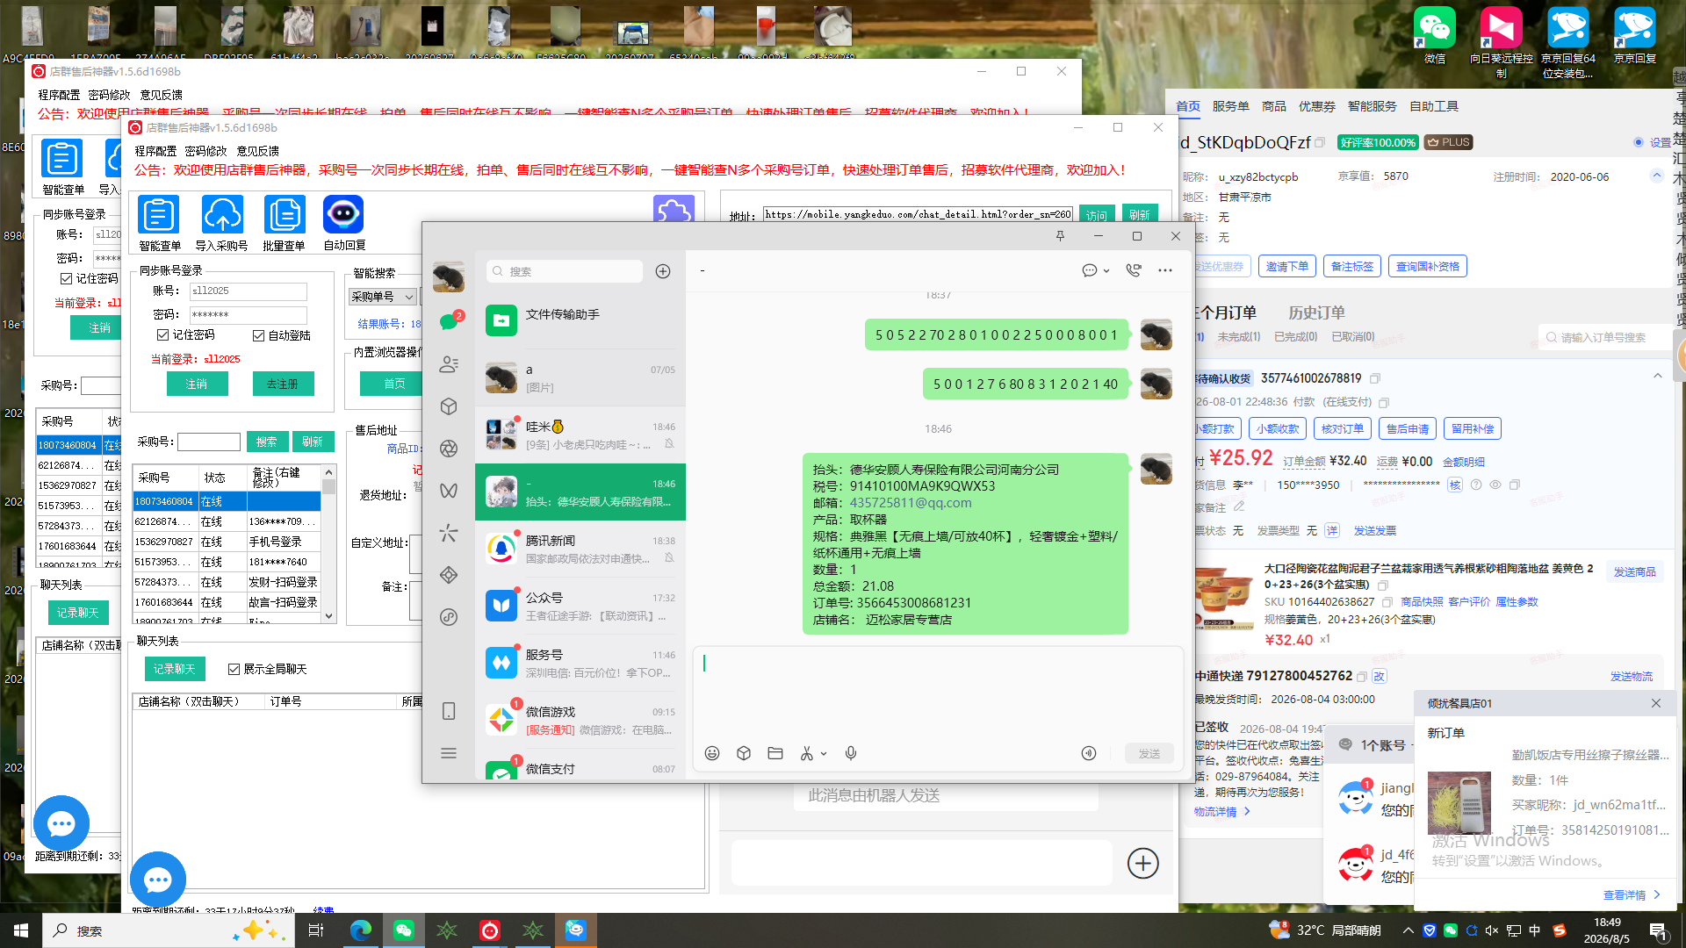Start a voice call from WeChat chat header
Image resolution: width=1686 pixels, height=948 pixels.
(x=1134, y=270)
